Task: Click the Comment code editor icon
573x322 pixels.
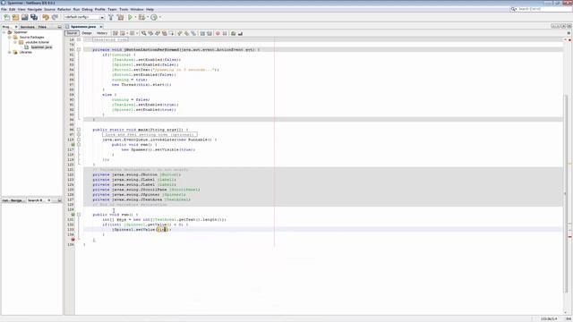Action: coord(233,33)
